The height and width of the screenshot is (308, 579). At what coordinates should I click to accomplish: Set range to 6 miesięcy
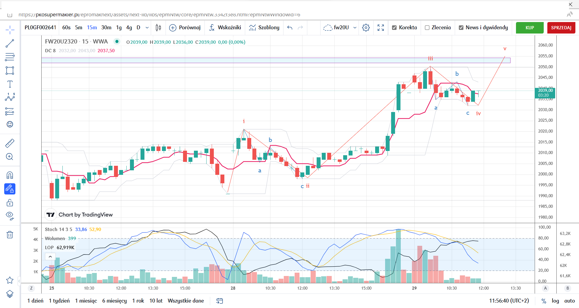tap(114, 301)
